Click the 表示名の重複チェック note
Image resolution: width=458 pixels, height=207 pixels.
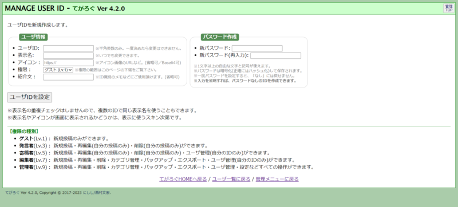tap(102, 111)
